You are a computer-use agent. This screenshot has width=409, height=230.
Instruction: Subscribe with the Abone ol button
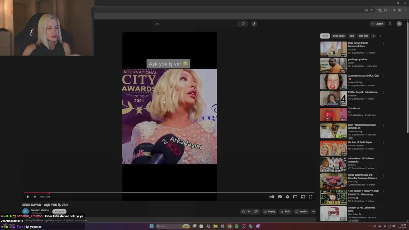click(x=59, y=211)
